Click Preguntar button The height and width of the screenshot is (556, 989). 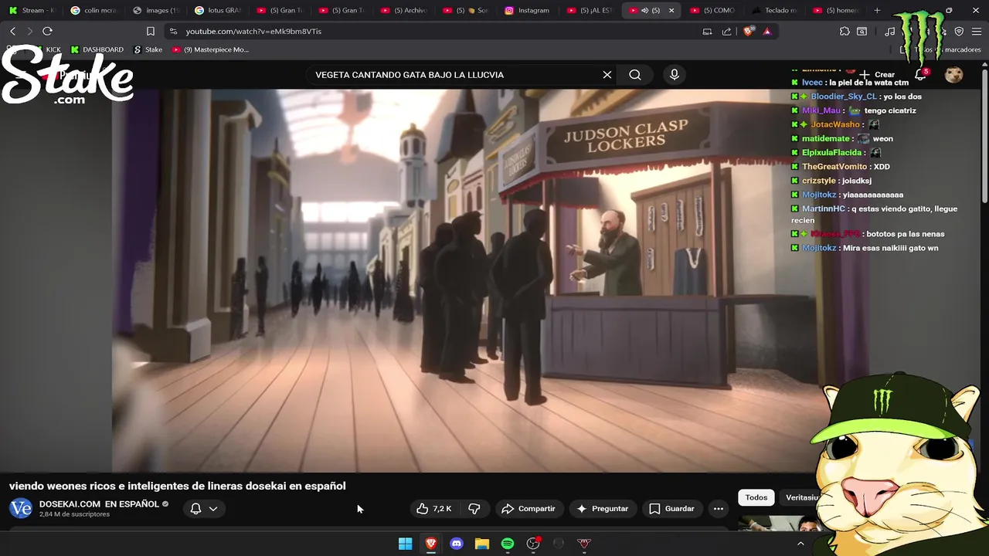coord(603,508)
